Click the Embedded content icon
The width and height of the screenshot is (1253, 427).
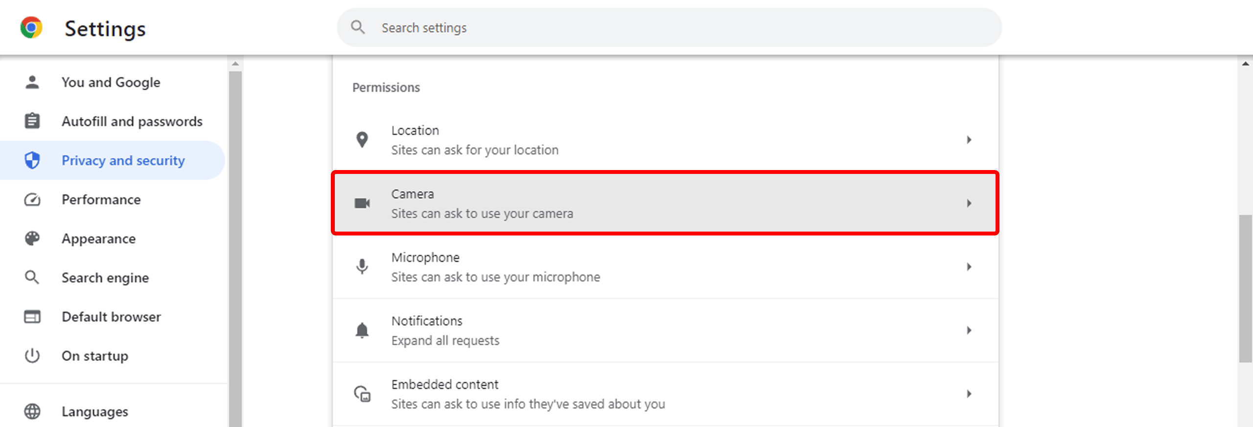(362, 394)
